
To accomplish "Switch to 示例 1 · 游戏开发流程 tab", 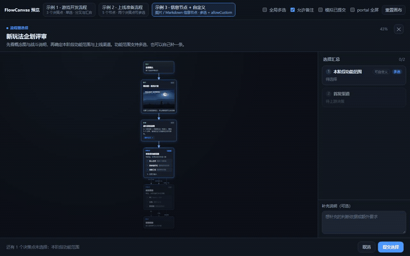I will click(x=69, y=10).
